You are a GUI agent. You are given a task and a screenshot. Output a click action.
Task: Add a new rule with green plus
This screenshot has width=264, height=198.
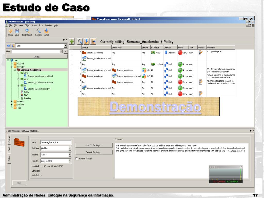(x=72, y=42)
